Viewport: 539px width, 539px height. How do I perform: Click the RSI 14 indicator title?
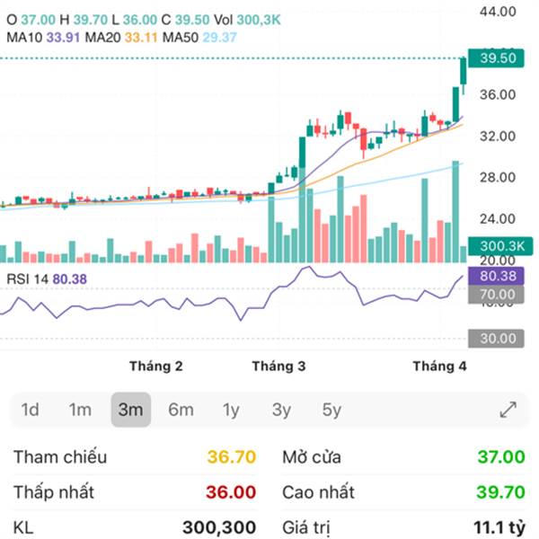point(28,279)
